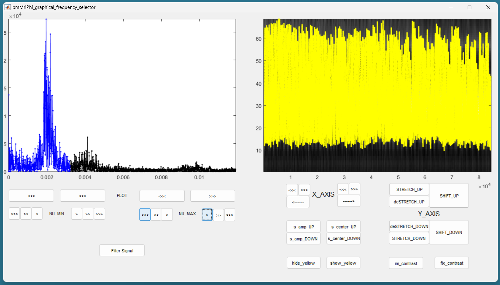Viewport: 500px width, 285px height.
Task: Click <<< button right of X_AXIS label
Action: coord(343,189)
